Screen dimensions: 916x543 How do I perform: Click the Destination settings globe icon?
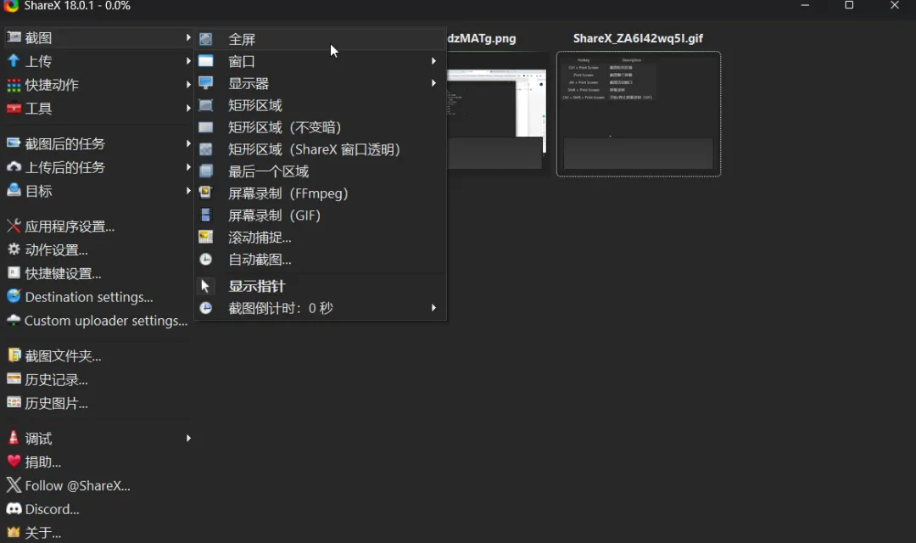pyautogui.click(x=14, y=296)
